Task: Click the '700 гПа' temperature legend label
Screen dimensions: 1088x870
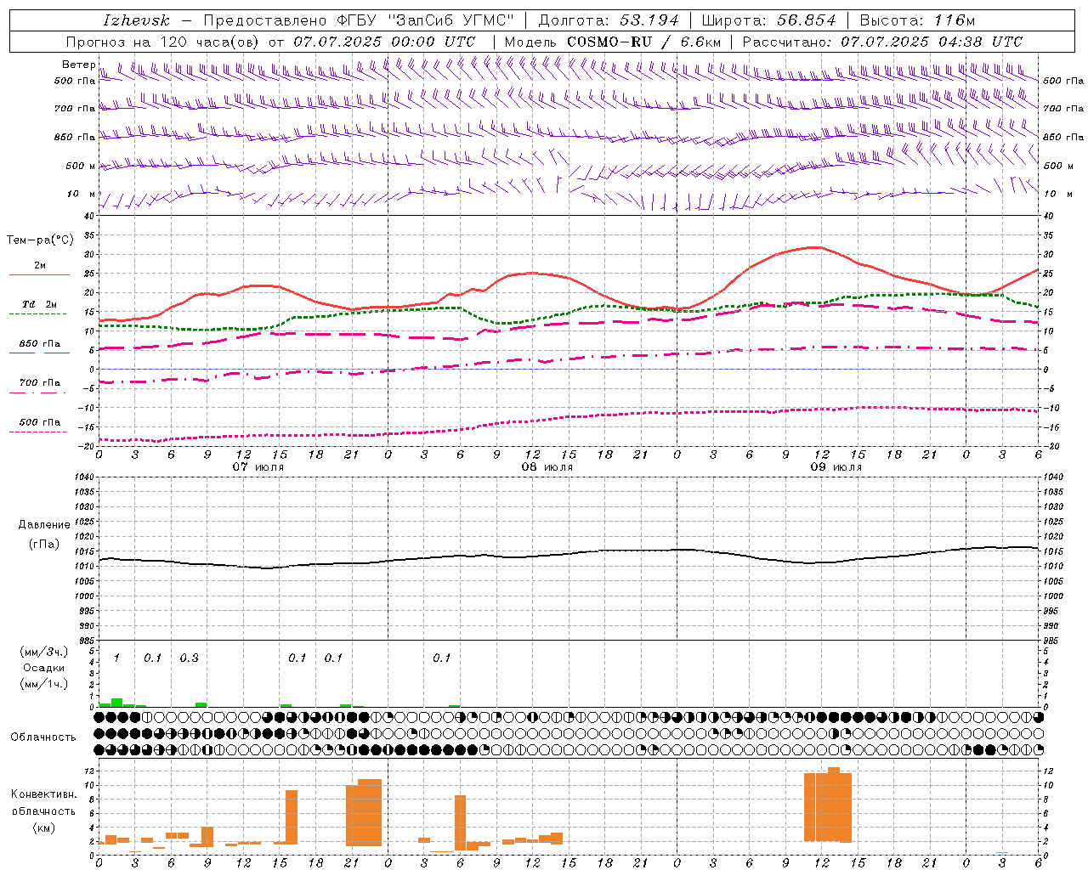Action: (x=40, y=382)
